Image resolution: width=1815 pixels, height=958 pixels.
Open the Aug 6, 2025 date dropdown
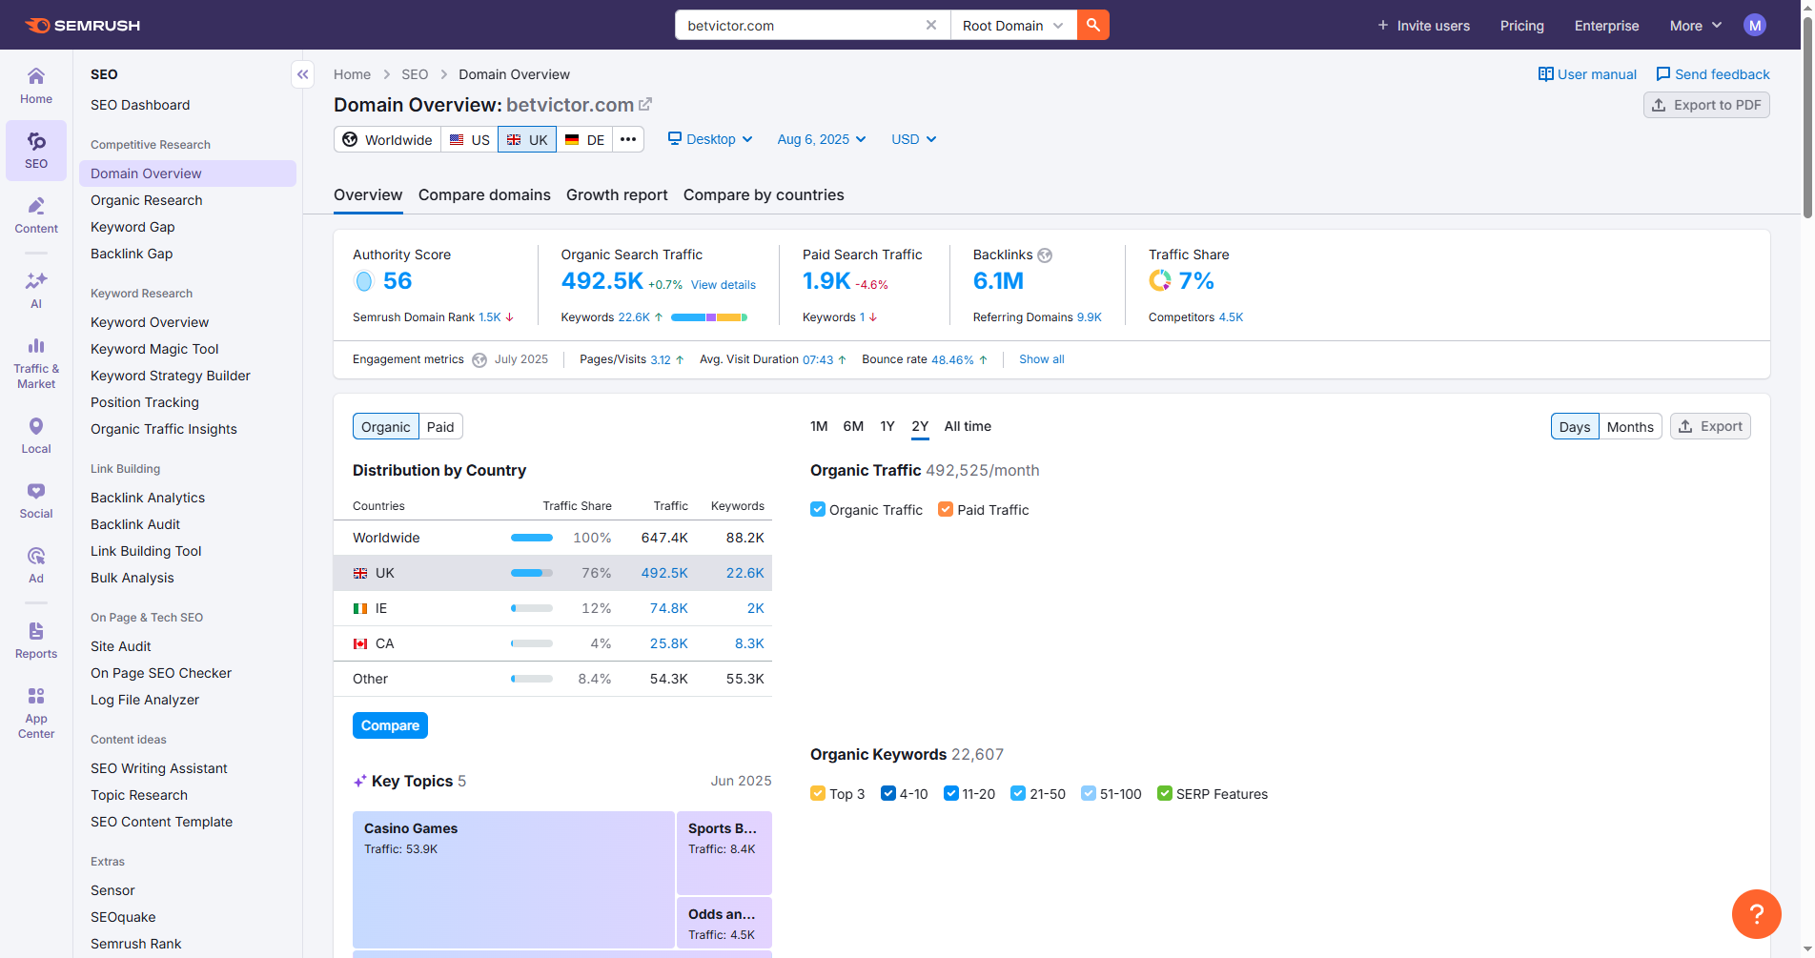[822, 139]
